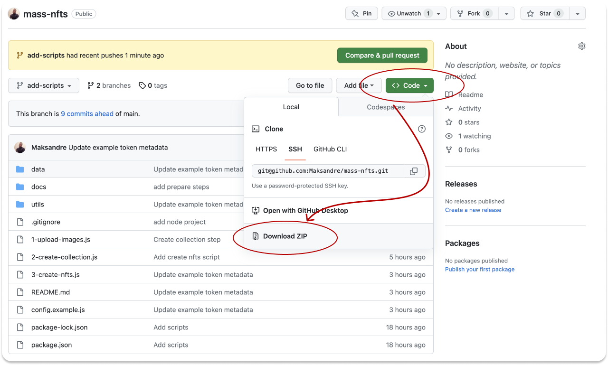Select the SSH clone option
Screen dimensions: 608x365
295,150
